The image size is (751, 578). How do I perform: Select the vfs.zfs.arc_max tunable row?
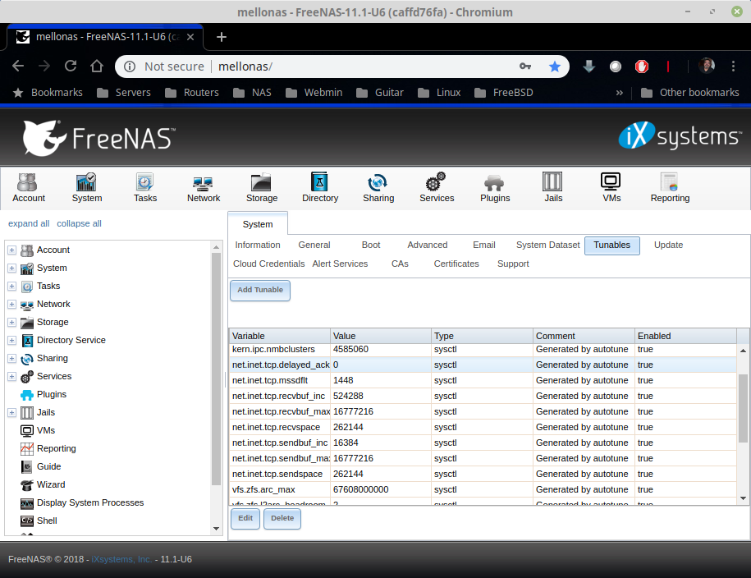pos(483,489)
